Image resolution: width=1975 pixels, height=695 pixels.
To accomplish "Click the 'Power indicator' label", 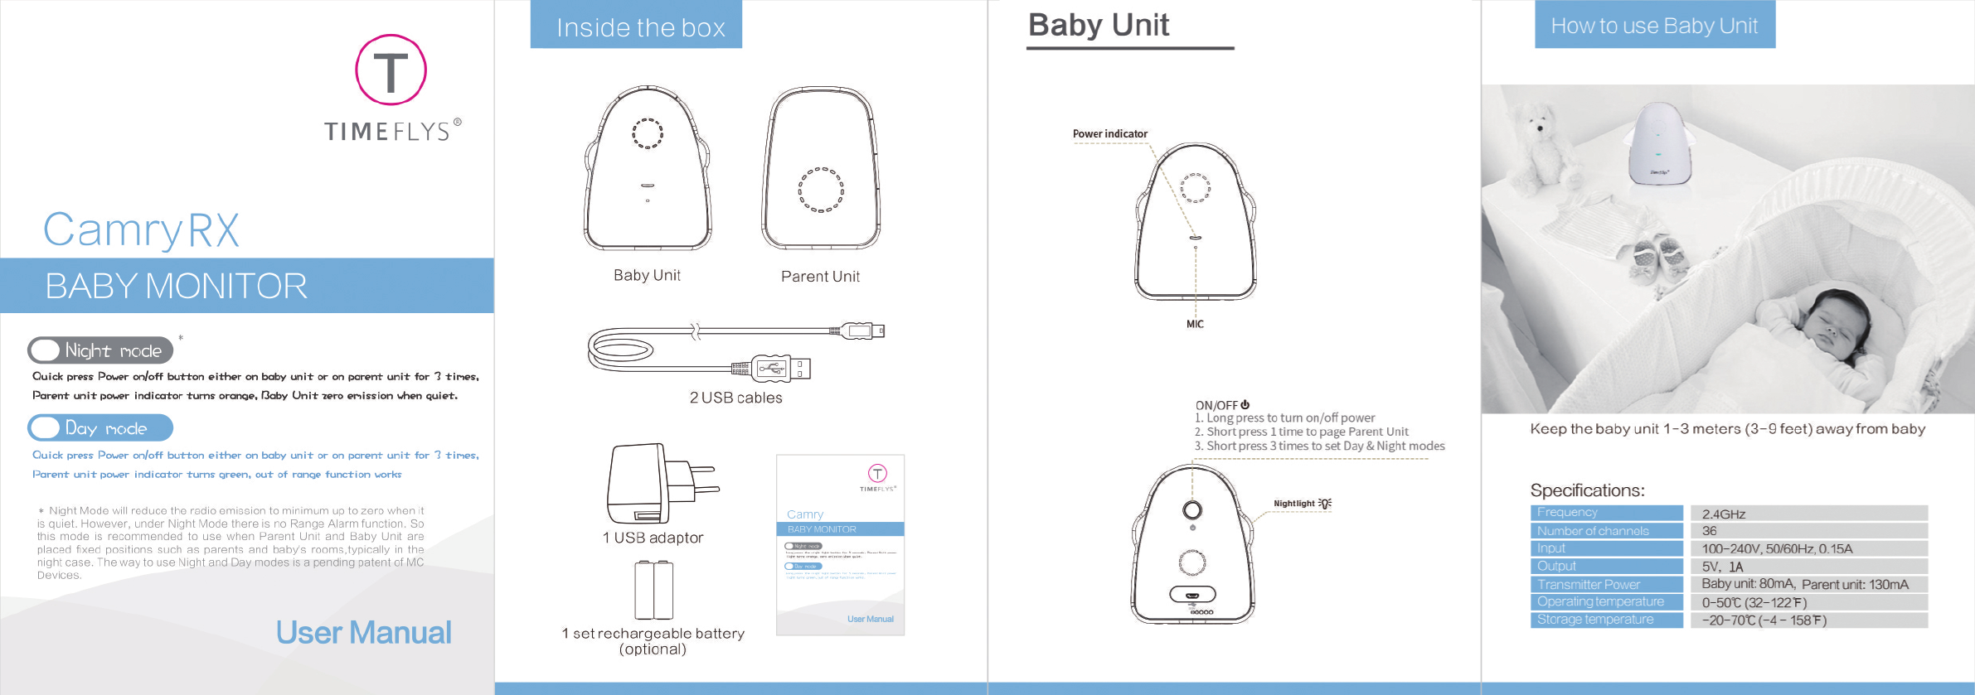I will [1110, 133].
